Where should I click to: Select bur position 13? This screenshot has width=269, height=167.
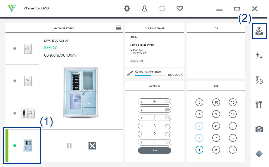point(233,126)
